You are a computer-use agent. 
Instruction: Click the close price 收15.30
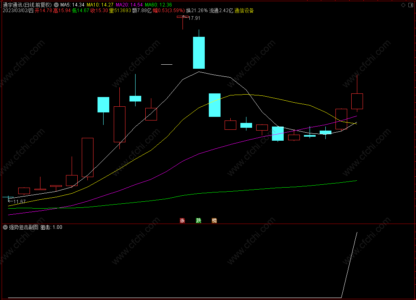[x=99, y=11]
